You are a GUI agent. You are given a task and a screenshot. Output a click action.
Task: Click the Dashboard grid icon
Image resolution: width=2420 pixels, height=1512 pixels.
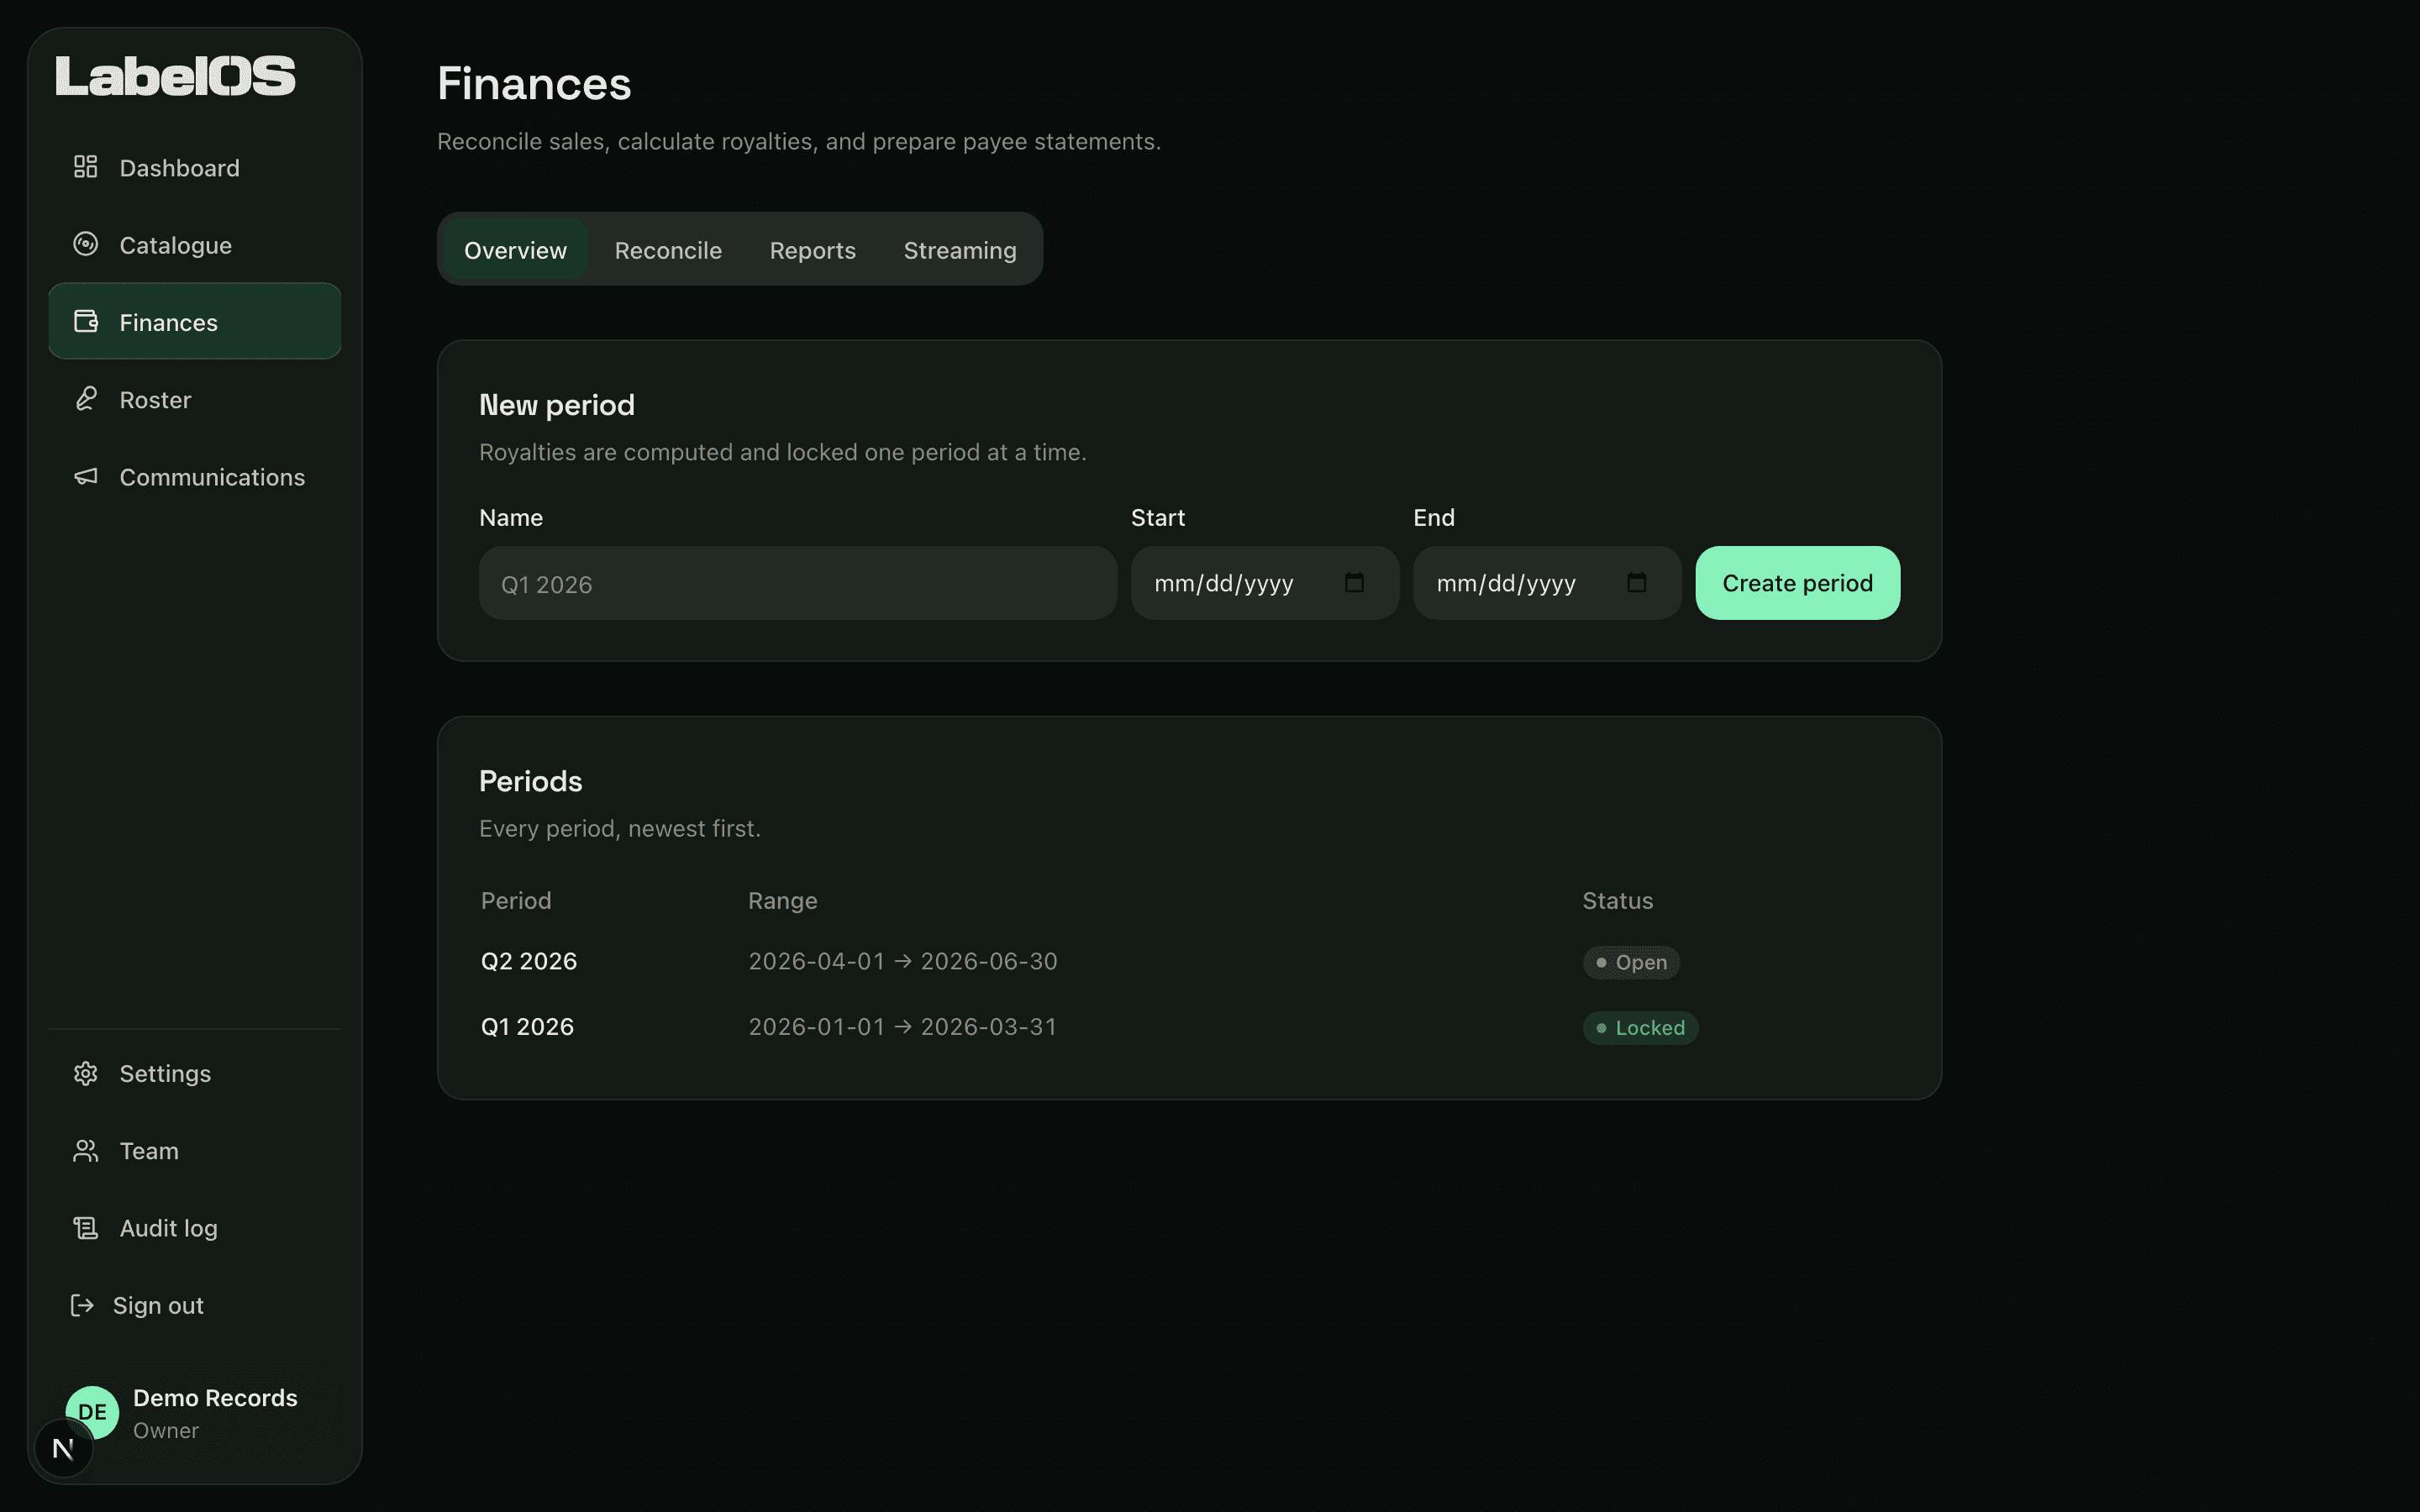[x=85, y=167]
